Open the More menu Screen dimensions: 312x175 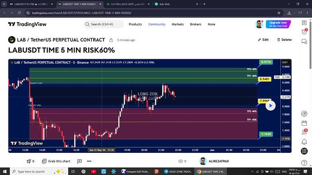[x=211, y=24]
